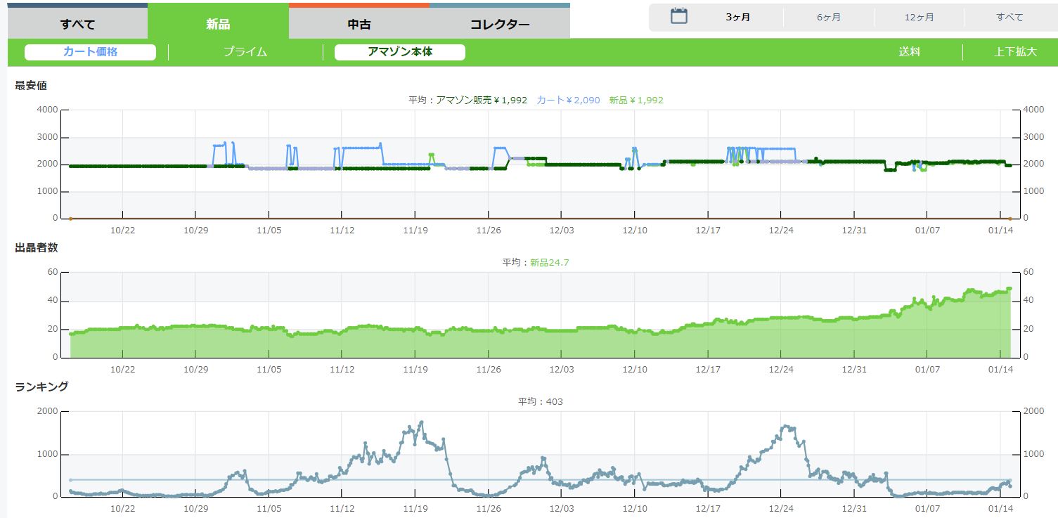The width and height of the screenshot is (1058, 518).
Task: Select the 新品 tab
Action: coord(218,24)
